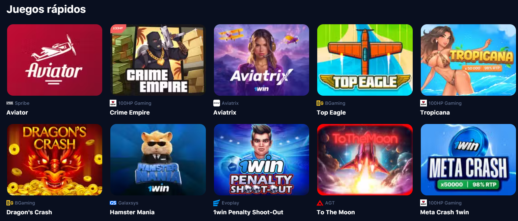
Task: Click the To The Moon title text
Action: click(336, 212)
